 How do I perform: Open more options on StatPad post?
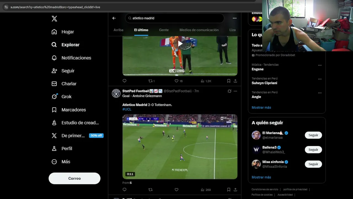tap(235, 91)
